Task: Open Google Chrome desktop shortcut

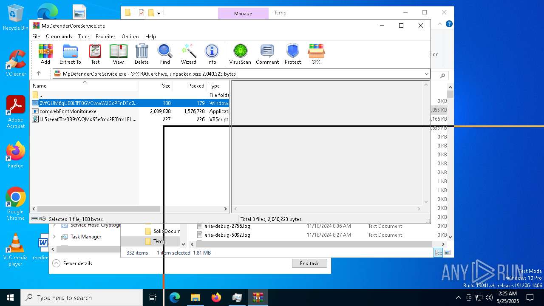Action: (16, 204)
